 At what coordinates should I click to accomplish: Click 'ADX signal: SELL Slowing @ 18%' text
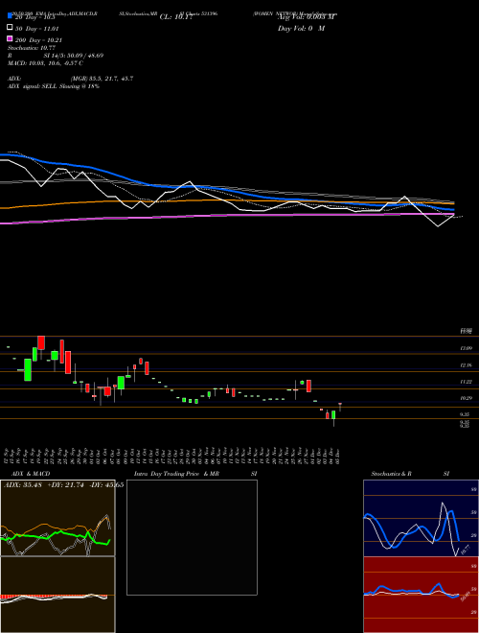(54, 86)
